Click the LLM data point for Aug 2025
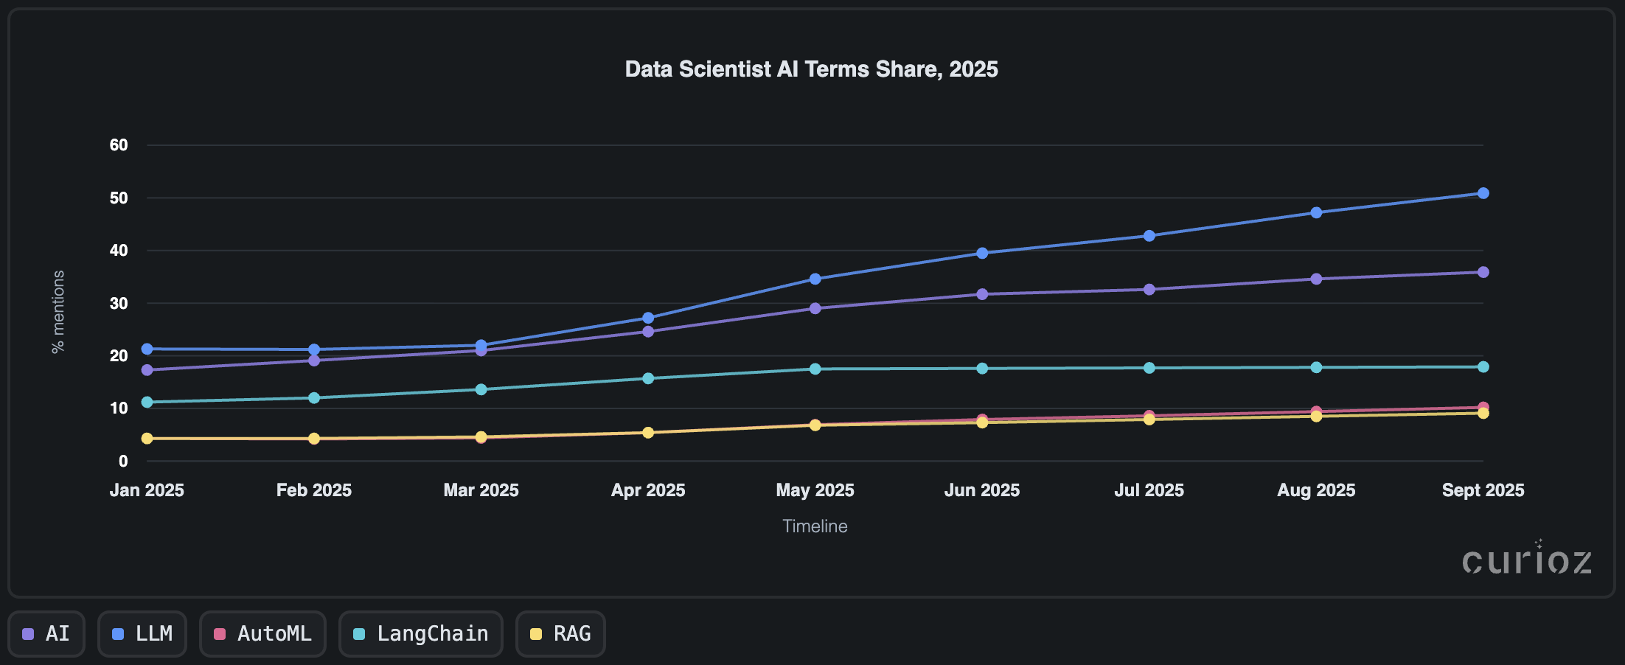Viewport: 1625px width, 665px height. pos(1316,212)
